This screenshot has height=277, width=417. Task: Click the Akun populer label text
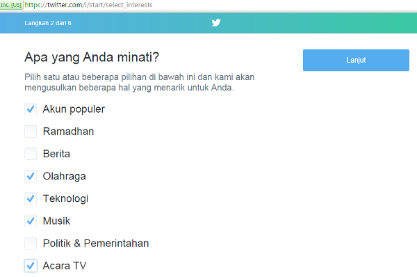[x=74, y=109]
